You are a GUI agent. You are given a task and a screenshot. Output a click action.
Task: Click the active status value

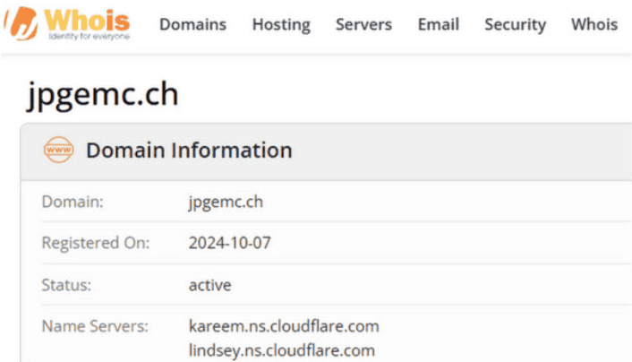pyautogui.click(x=209, y=285)
